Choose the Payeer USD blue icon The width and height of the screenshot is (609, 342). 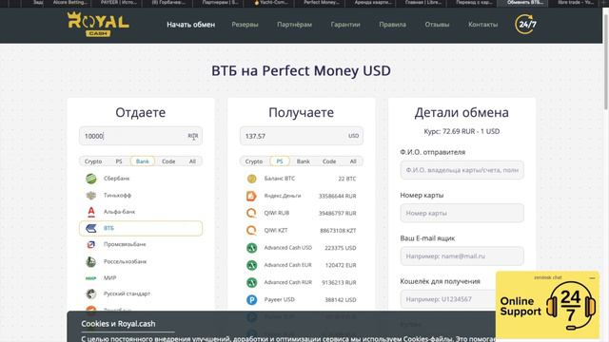click(251, 300)
